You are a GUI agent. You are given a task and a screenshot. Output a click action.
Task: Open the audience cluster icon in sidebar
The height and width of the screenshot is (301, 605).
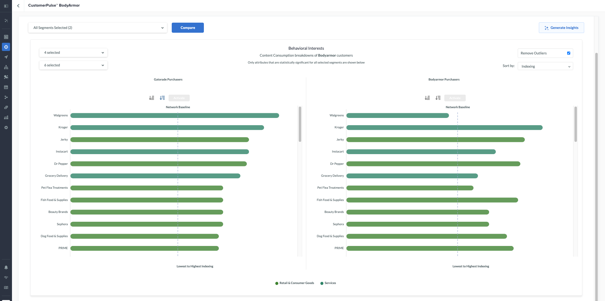tap(6, 77)
